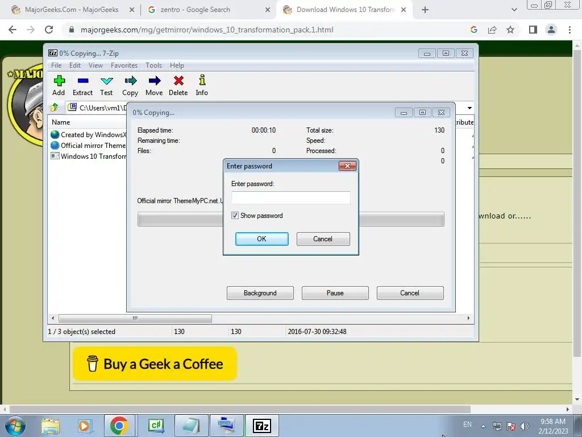Click the Name column header
Screen dimensions: 582x437
pyautogui.click(x=61, y=122)
